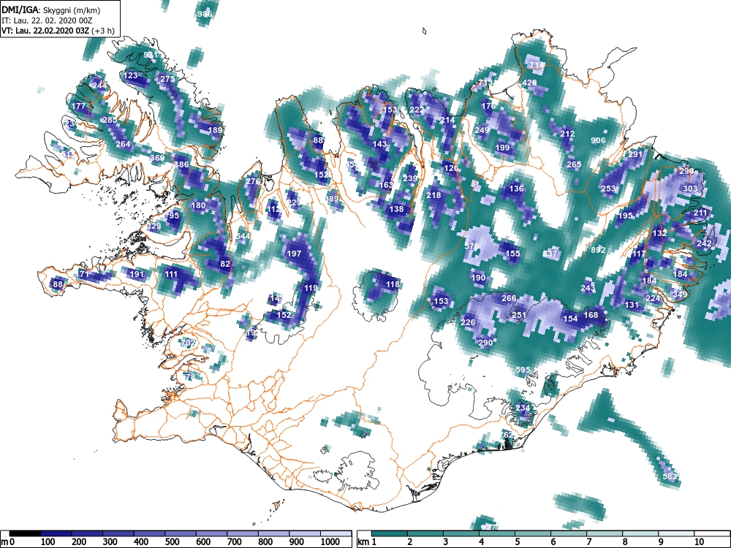The image size is (731, 548).
Task: Click the visibility value 180
Action: point(198,205)
